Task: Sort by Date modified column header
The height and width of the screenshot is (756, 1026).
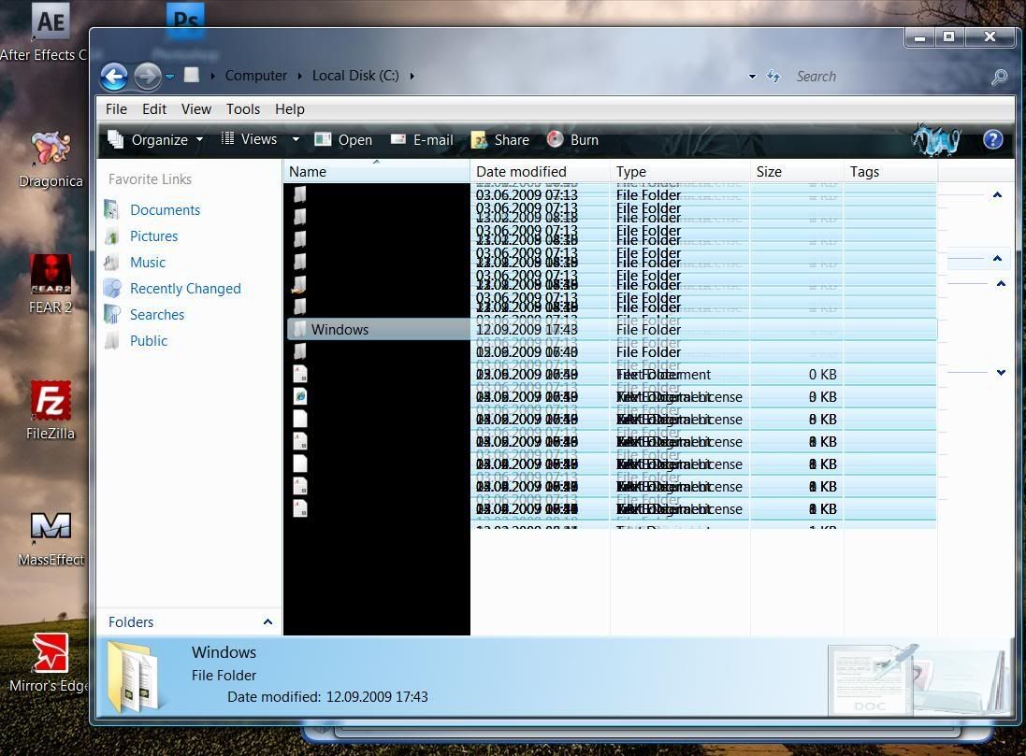Action: tap(540, 171)
